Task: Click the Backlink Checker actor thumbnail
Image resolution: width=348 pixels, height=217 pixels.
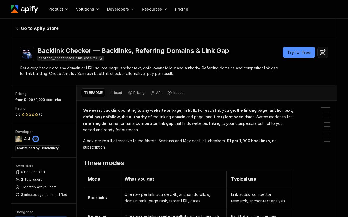Action: click(27, 54)
